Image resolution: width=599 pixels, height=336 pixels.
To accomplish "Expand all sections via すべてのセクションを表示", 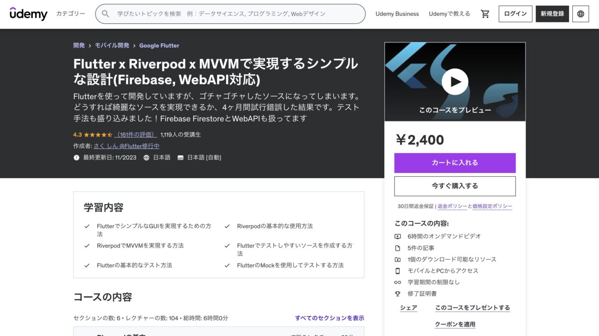I will point(329,318).
